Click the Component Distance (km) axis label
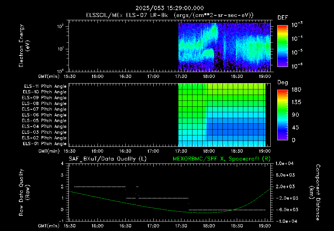Viewport: 334px width, 231px height. pos(315,192)
